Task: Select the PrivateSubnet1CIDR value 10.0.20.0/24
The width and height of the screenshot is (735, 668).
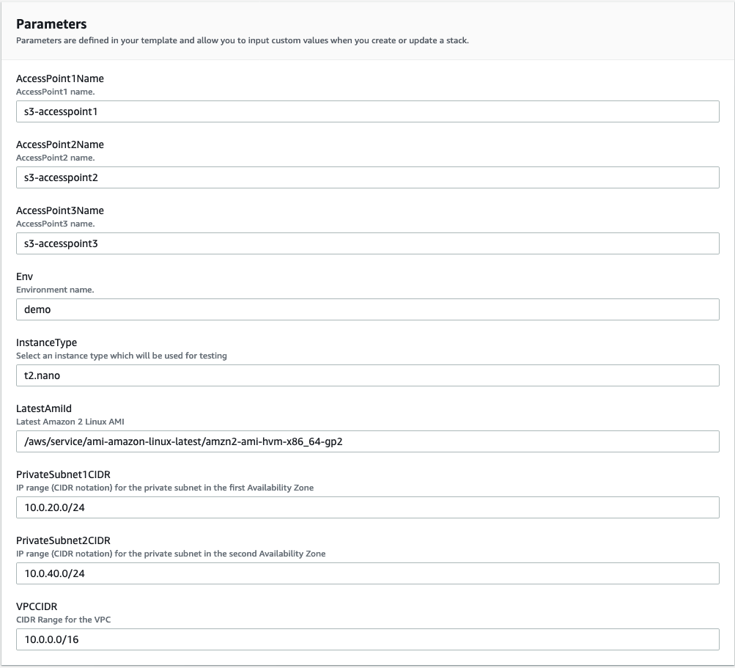Action: (366, 507)
